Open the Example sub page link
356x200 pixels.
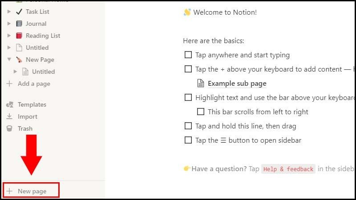pos(237,83)
